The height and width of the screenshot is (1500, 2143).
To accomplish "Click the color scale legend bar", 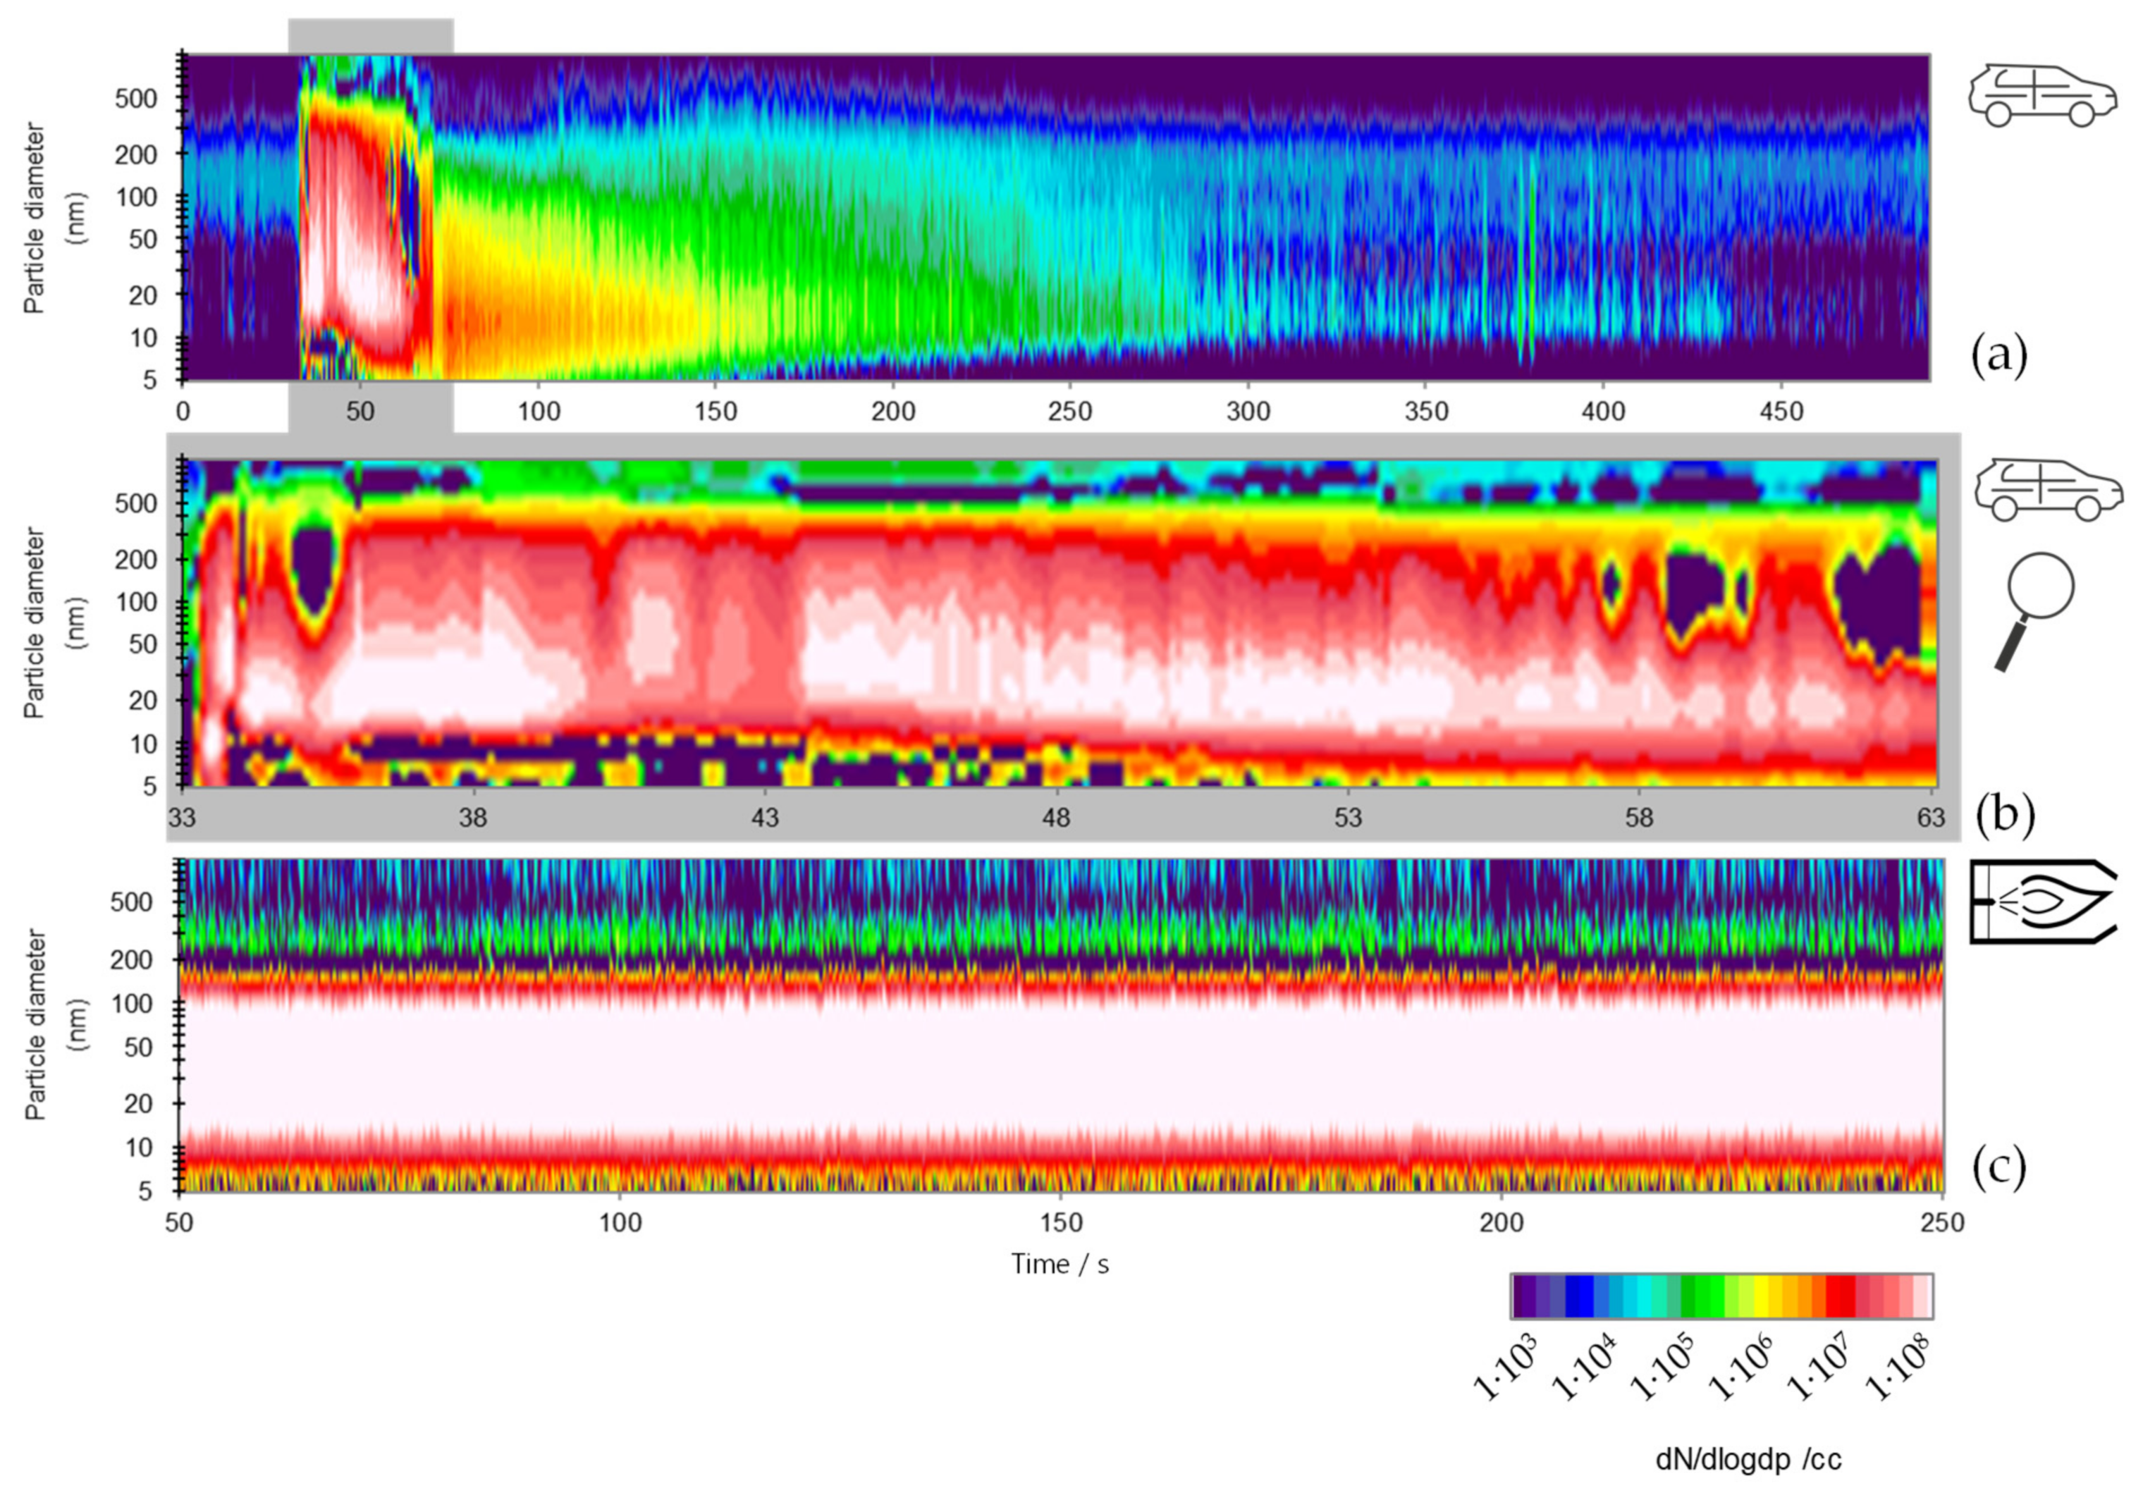I will pos(1721,1296).
